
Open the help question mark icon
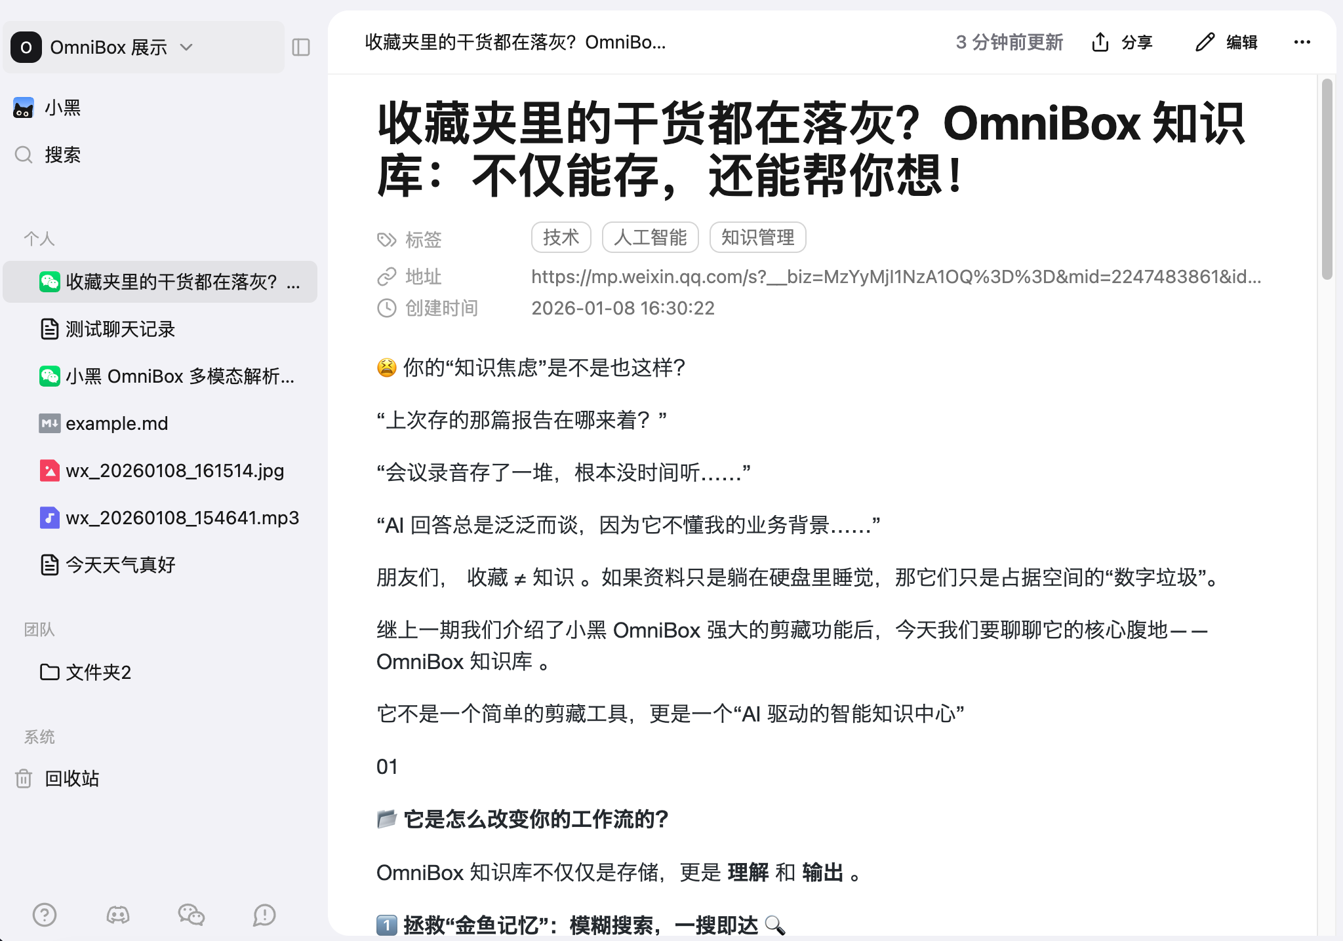(45, 914)
